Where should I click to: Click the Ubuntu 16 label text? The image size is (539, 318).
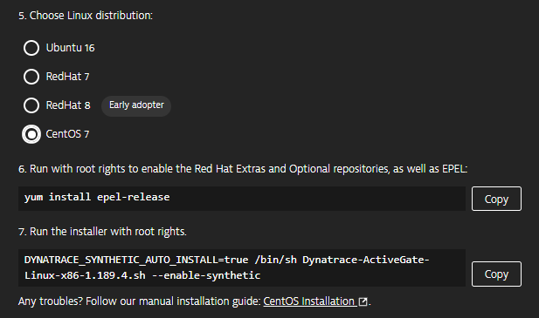coord(71,48)
